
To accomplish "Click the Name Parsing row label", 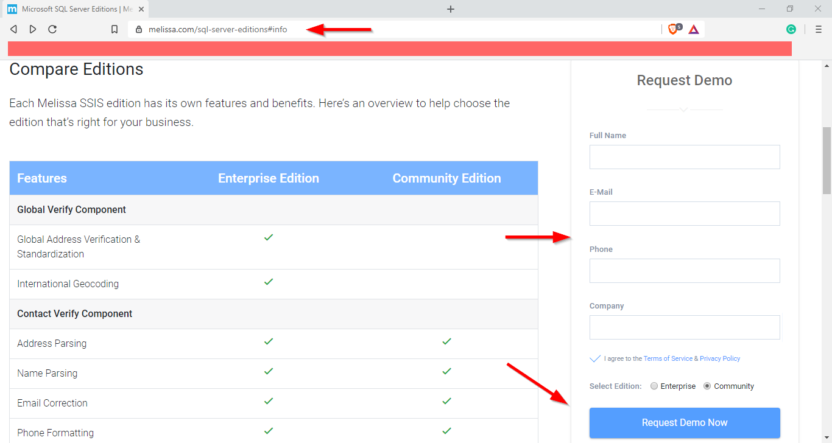I will click(48, 374).
